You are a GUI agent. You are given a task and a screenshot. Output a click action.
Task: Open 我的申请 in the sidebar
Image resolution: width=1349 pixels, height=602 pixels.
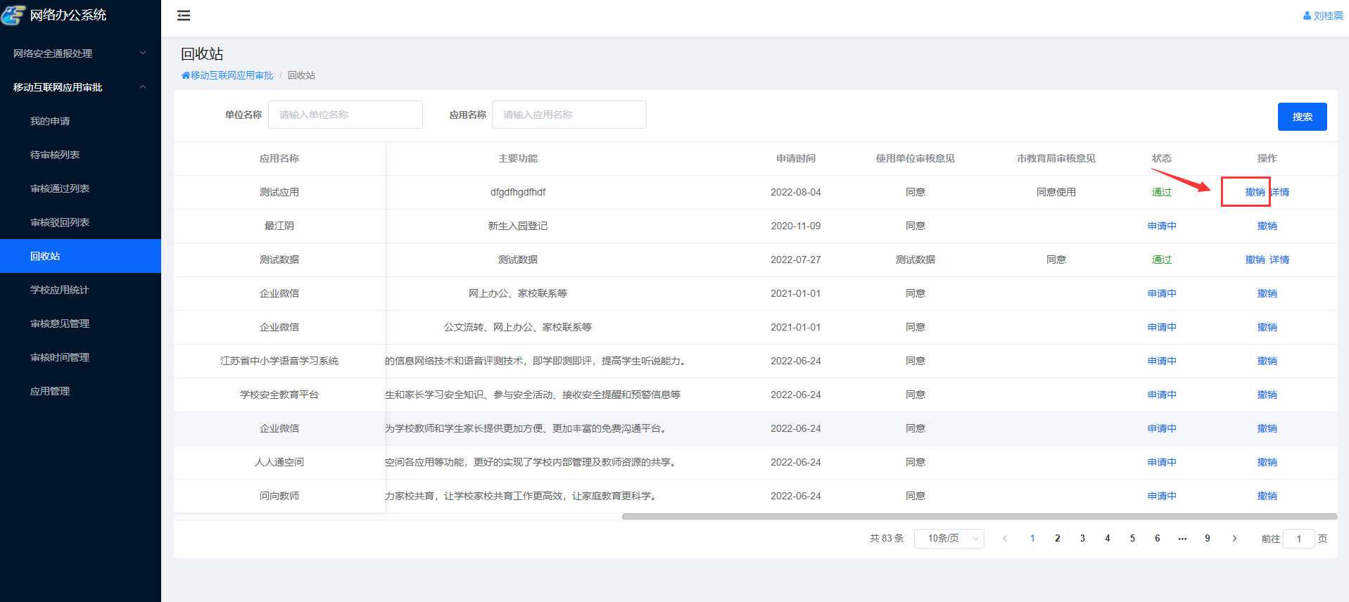pyautogui.click(x=50, y=121)
